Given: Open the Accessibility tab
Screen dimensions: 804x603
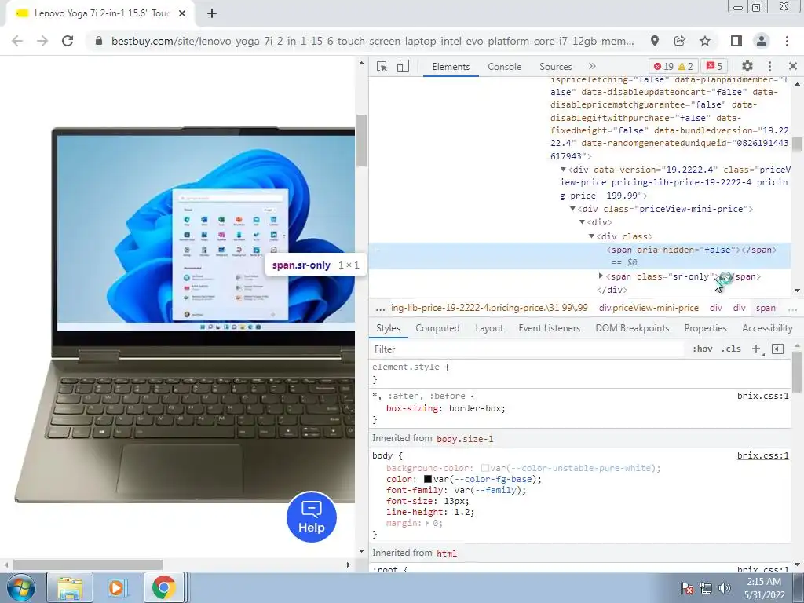Looking at the screenshot, I should (767, 328).
